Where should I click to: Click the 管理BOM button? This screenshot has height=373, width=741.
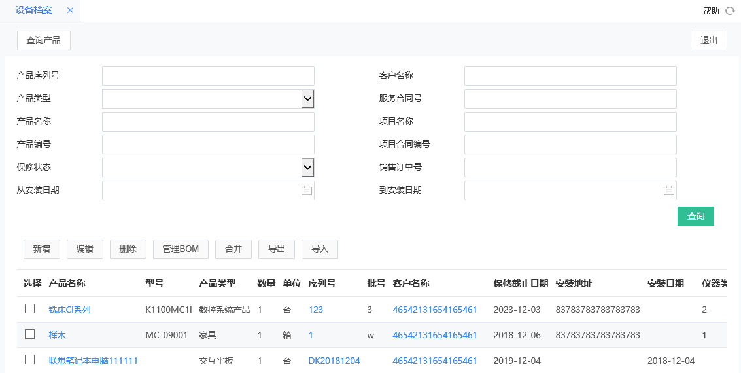point(181,249)
